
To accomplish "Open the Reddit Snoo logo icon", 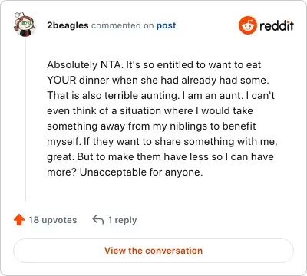I will click(x=247, y=25).
